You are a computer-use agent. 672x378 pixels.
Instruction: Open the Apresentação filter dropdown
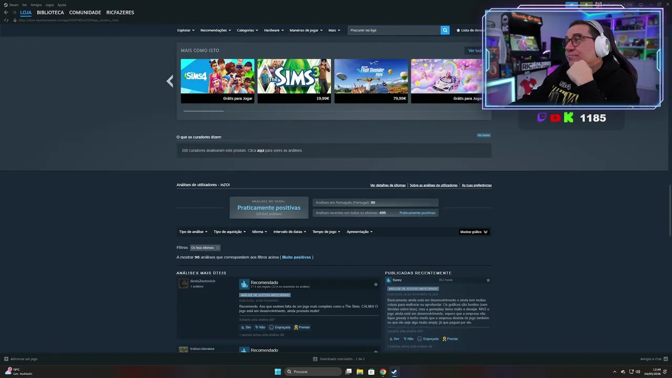(x=360, y=232)
